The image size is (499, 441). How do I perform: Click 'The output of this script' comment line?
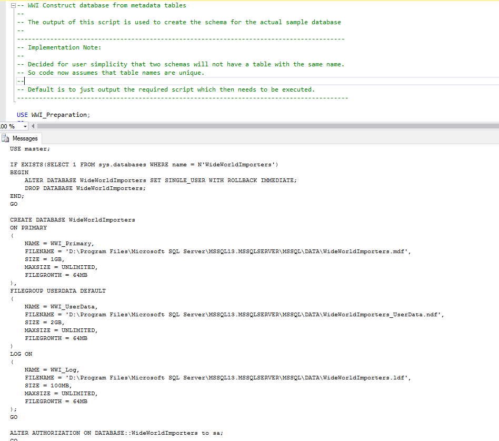[x=179, y=22]
